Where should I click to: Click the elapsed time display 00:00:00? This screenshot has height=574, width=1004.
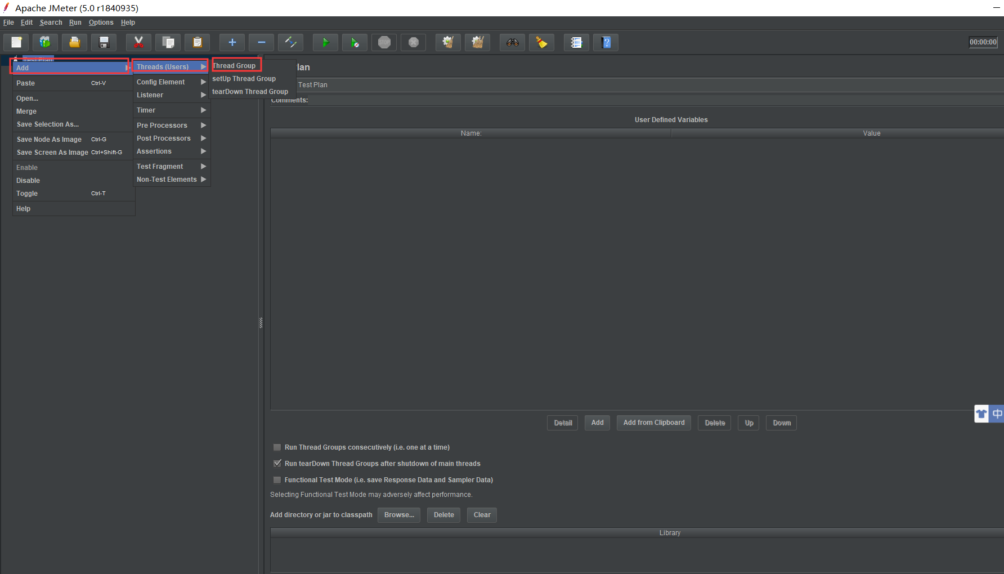983,42
